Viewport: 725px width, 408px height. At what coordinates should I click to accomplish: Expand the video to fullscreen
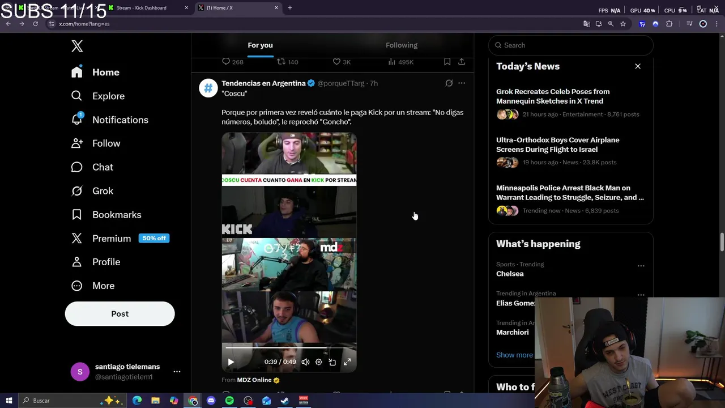tap(347, 362)
